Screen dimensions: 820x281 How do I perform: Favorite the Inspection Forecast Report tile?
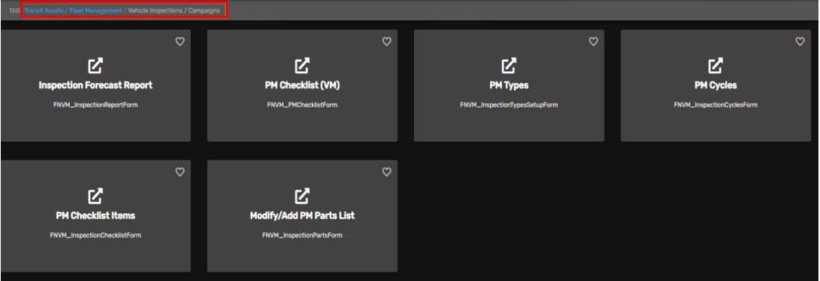[x=180, y=42]
